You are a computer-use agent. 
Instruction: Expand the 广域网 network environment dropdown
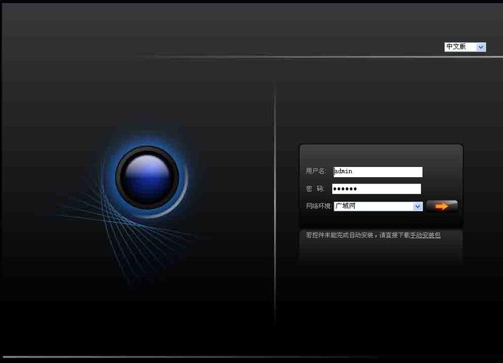(x=373, y=206)
